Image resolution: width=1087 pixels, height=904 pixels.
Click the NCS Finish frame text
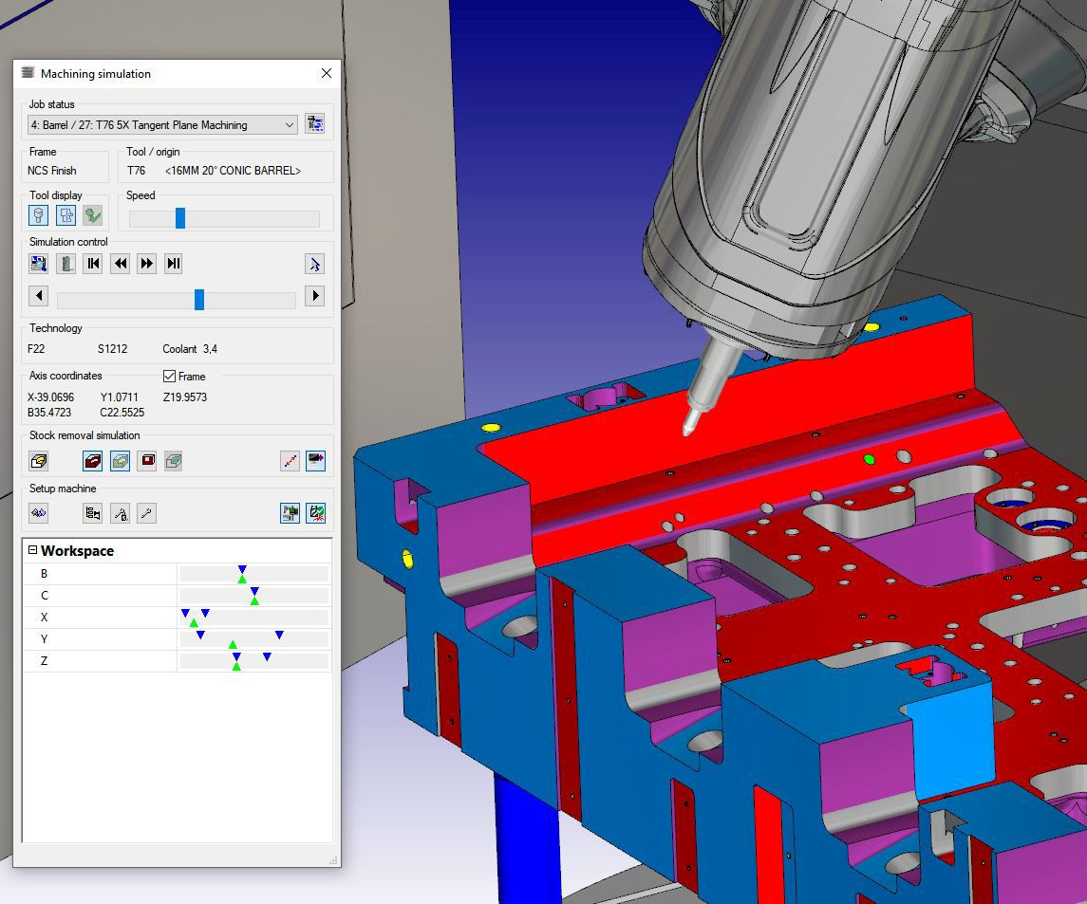[x=52, y=171]
